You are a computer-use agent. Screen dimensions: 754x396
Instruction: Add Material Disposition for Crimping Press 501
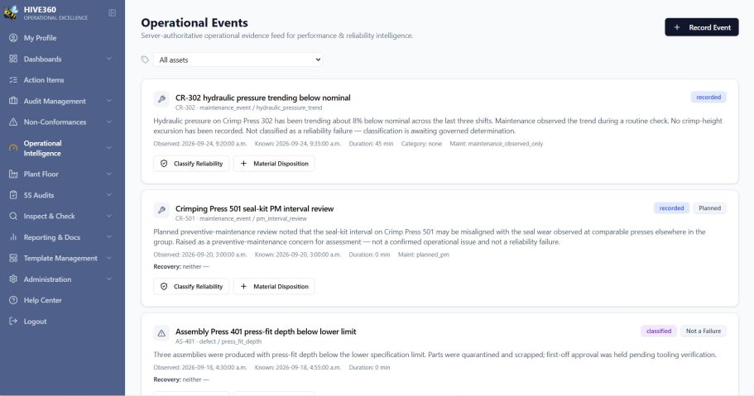tap(274, 286)
